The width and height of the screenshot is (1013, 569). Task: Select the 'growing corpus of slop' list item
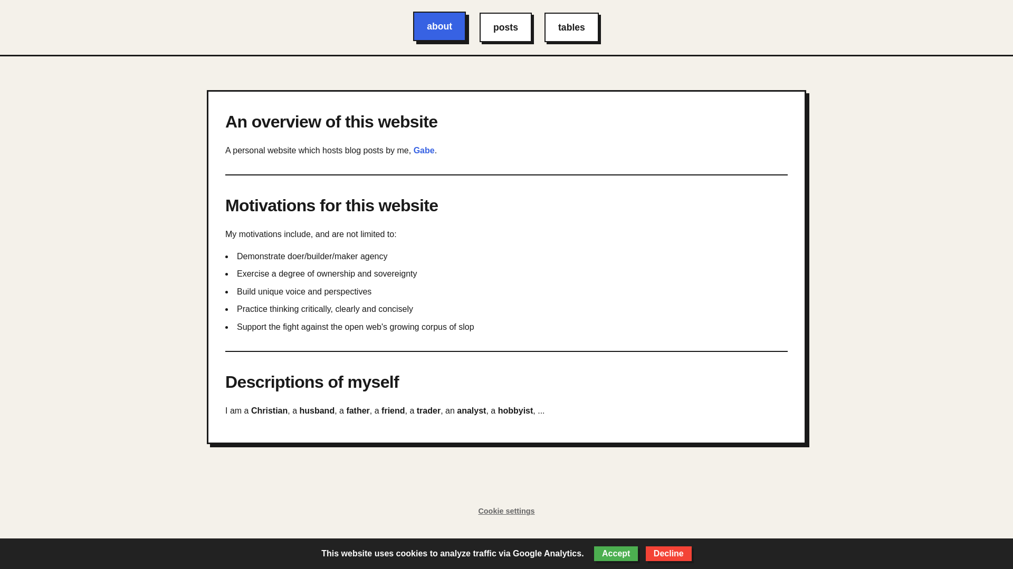[x=355, y=327]
